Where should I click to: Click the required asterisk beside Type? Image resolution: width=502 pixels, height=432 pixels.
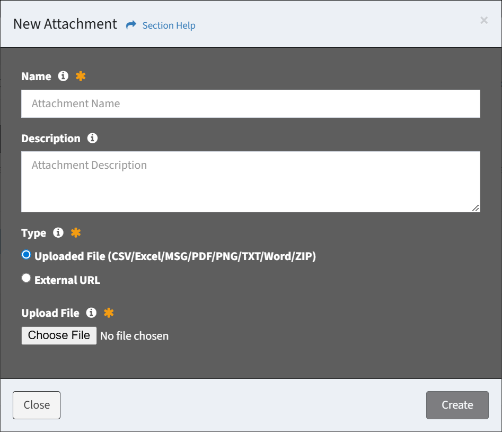75,232
